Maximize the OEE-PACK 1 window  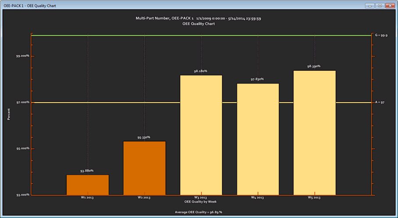pos(380,5)
